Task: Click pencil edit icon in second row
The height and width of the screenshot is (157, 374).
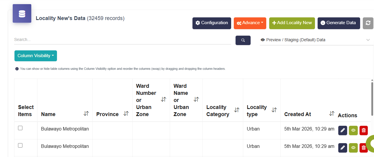Action: (x=342, y=148)
